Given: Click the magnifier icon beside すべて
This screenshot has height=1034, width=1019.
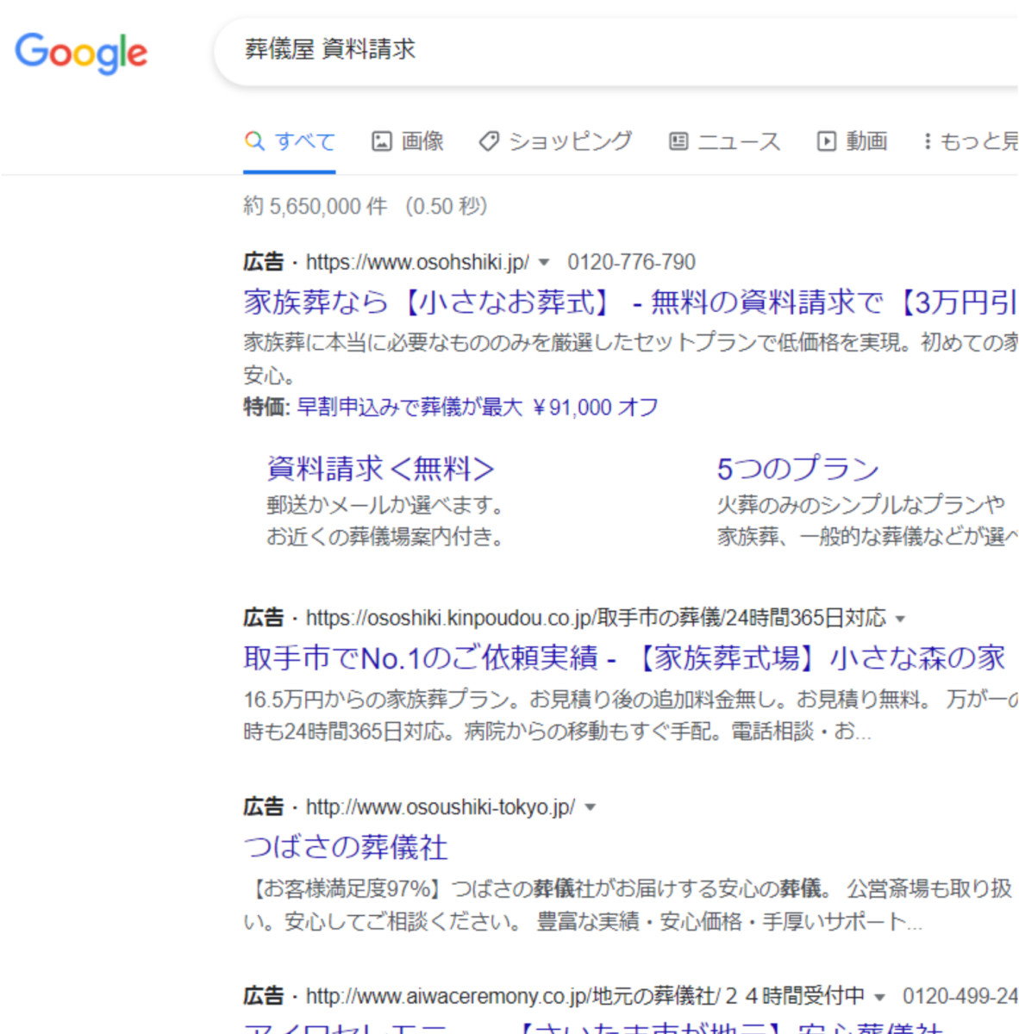Looking at the screenshot, I should point(254,140).
